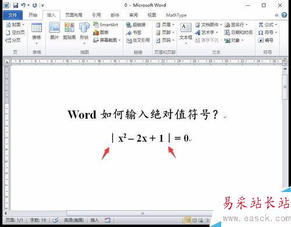The height and width of the screenshot is (227, 291).
Task: Click the vertical scrollbar thumb
Action: click(285, 87)
